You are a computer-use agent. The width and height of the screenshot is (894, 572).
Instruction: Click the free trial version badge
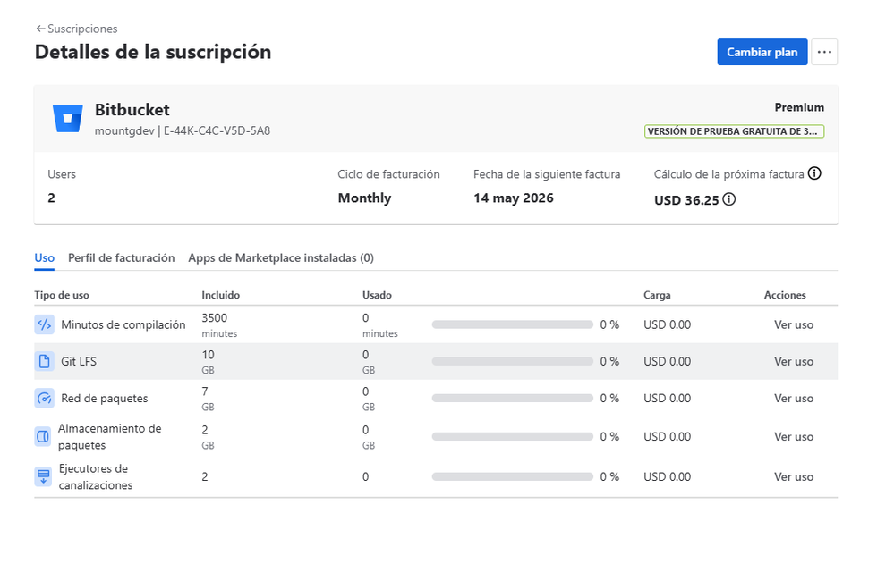point(734,131)
